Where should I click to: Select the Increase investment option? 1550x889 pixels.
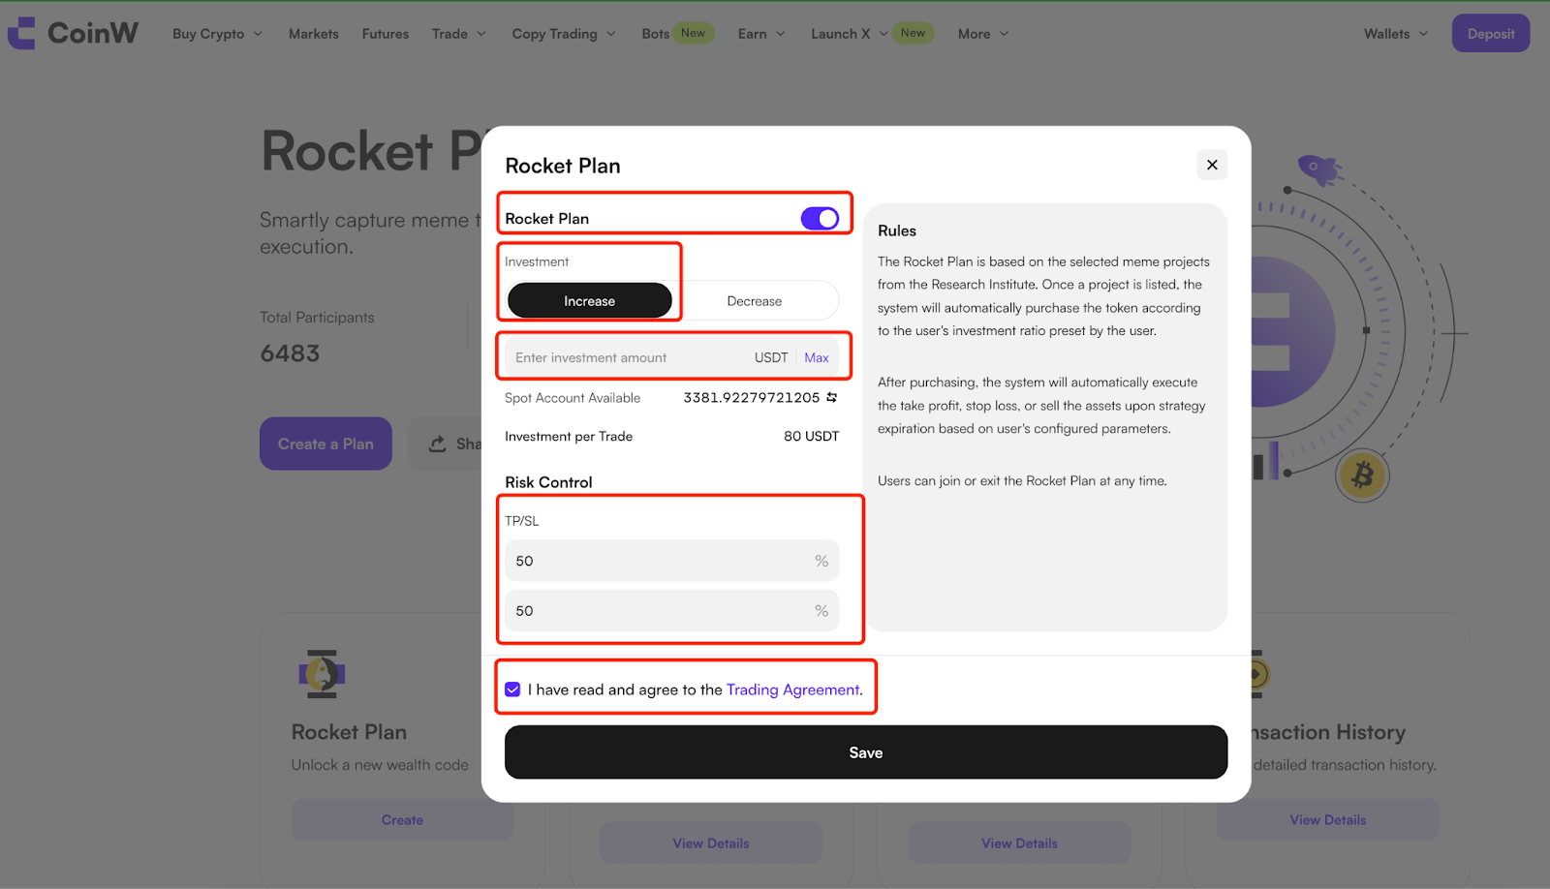[589, 301]
